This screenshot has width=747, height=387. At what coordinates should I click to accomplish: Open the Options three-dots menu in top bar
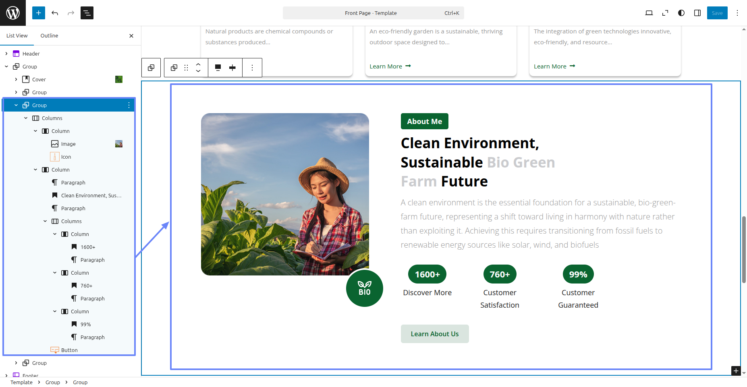click(x=737, y=13)
